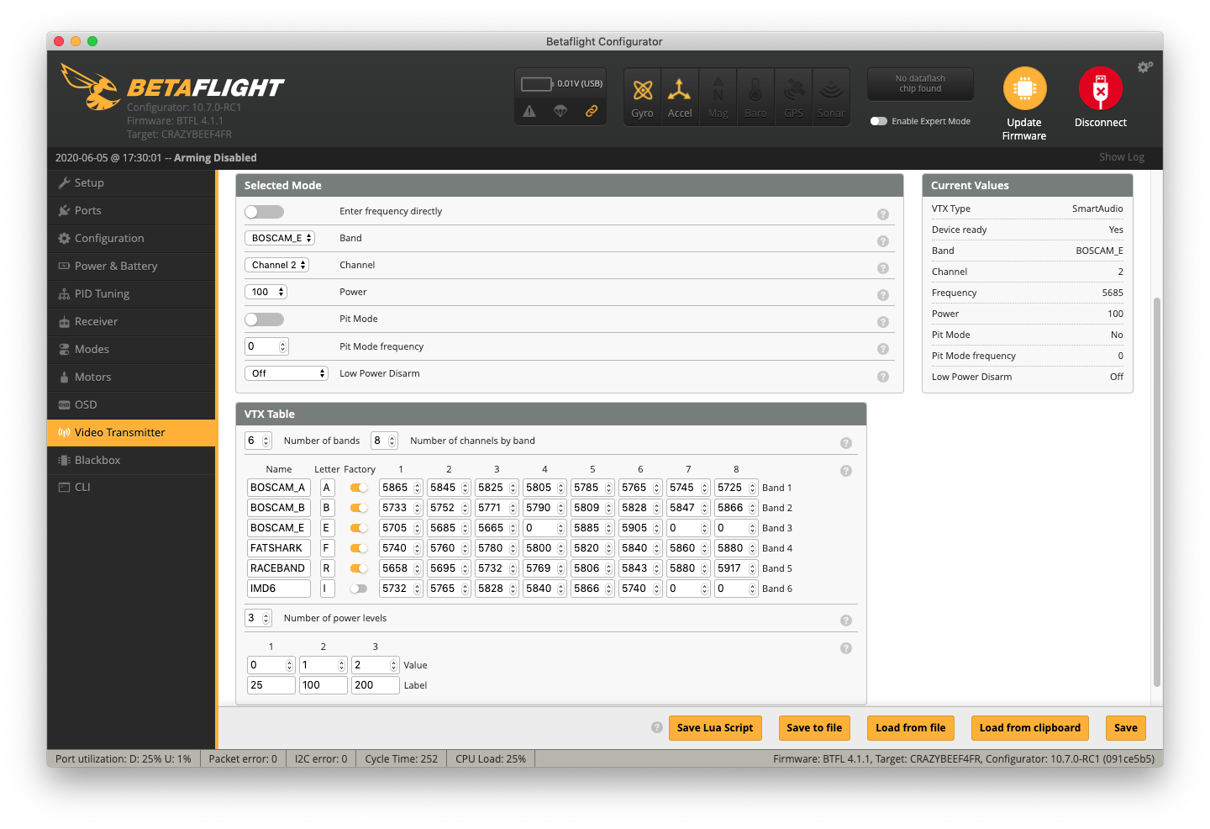This screenshot has width=1210, height=829.
Task: Click Save Lua Script button
Action: point(715,728)
